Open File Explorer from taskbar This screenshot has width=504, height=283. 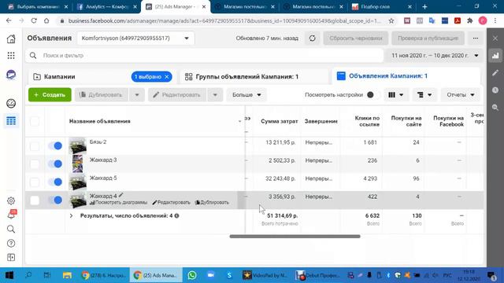(67, 275)
